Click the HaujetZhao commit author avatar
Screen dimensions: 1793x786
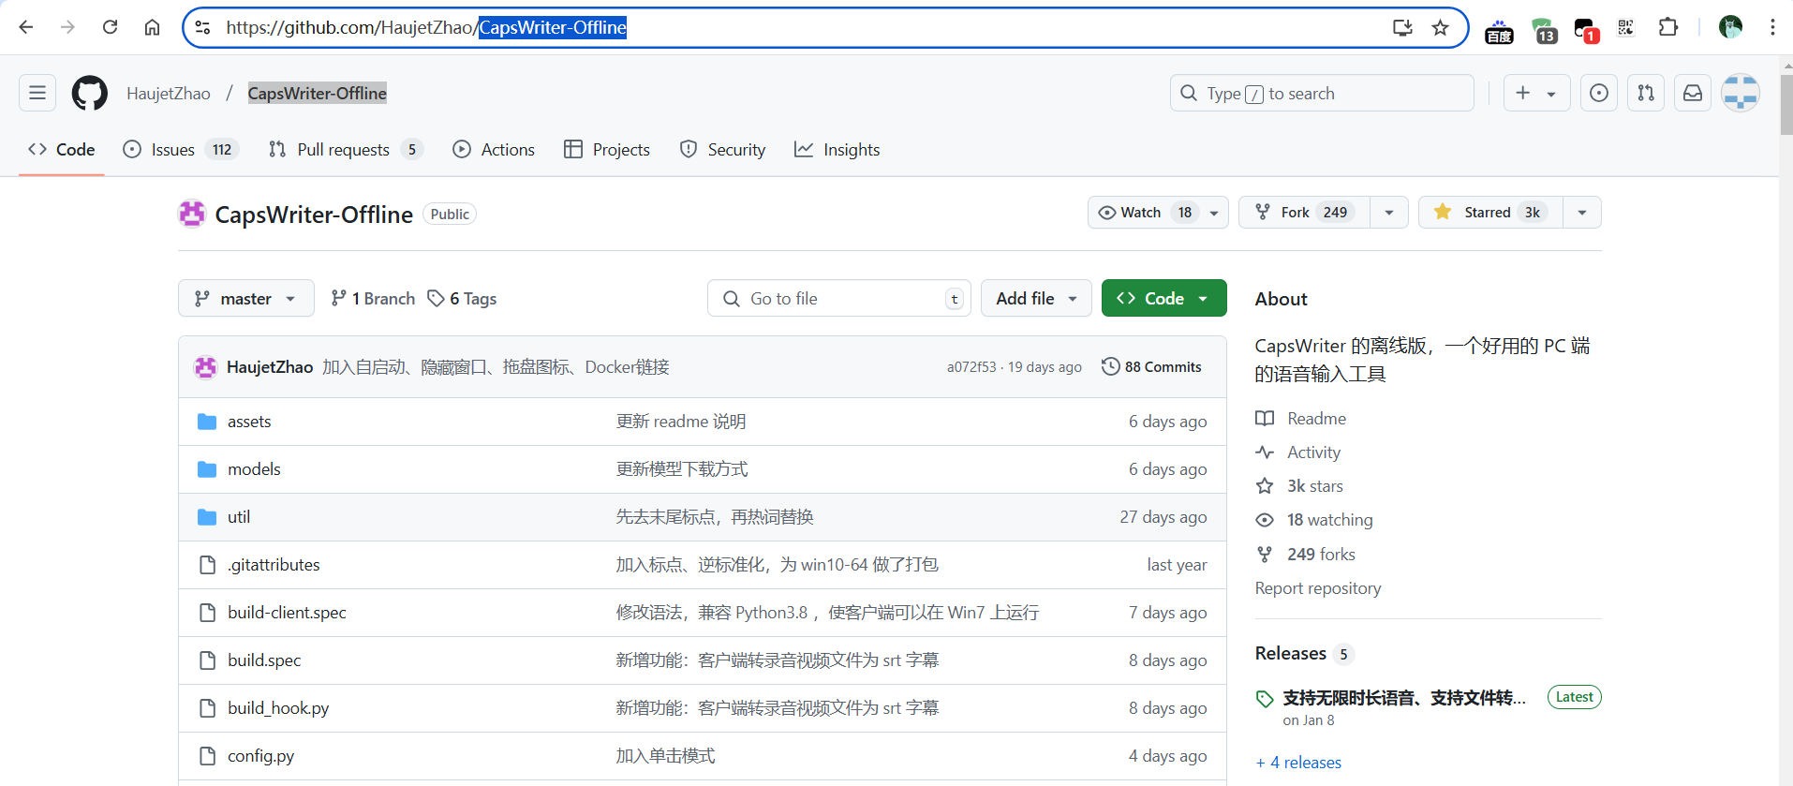205,367
